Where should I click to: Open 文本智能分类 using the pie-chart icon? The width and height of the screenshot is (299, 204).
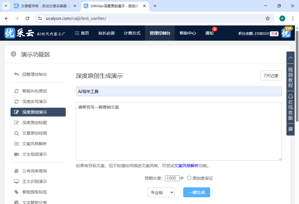(17, 201)
